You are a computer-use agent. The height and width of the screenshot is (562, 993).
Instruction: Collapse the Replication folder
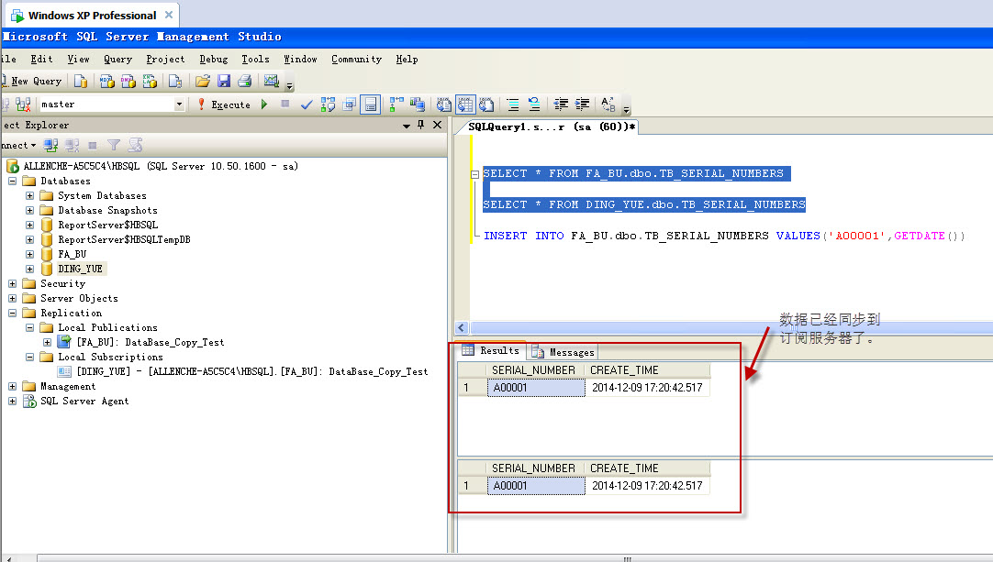(x=12, y=313)
